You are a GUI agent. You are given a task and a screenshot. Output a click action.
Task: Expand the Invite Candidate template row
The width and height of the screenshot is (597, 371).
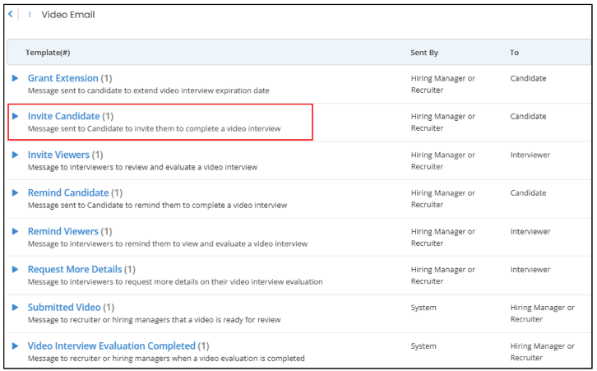pyautogui.click(x=16, y=116)
